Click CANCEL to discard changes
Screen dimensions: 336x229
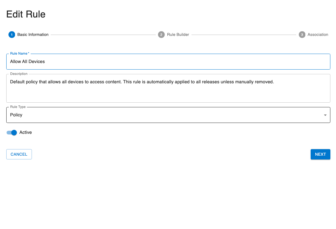tap(19, 154)
